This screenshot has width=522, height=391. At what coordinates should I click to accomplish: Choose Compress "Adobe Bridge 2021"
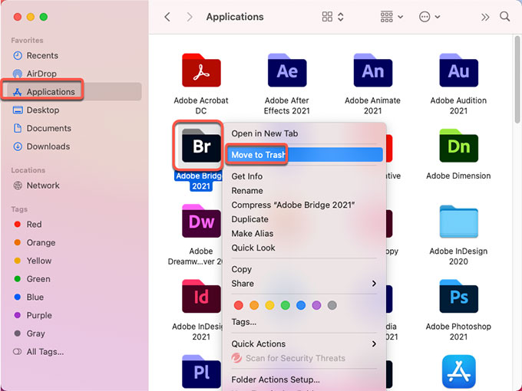[293, 205]
